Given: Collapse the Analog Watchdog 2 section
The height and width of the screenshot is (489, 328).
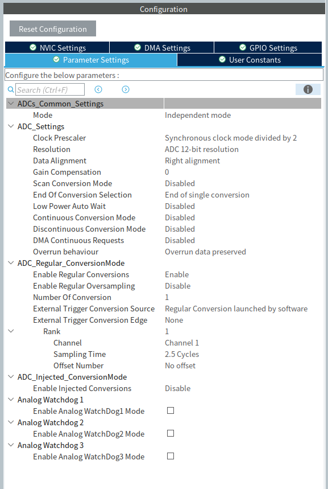Looking at the screenshot, I should point(11,422).
